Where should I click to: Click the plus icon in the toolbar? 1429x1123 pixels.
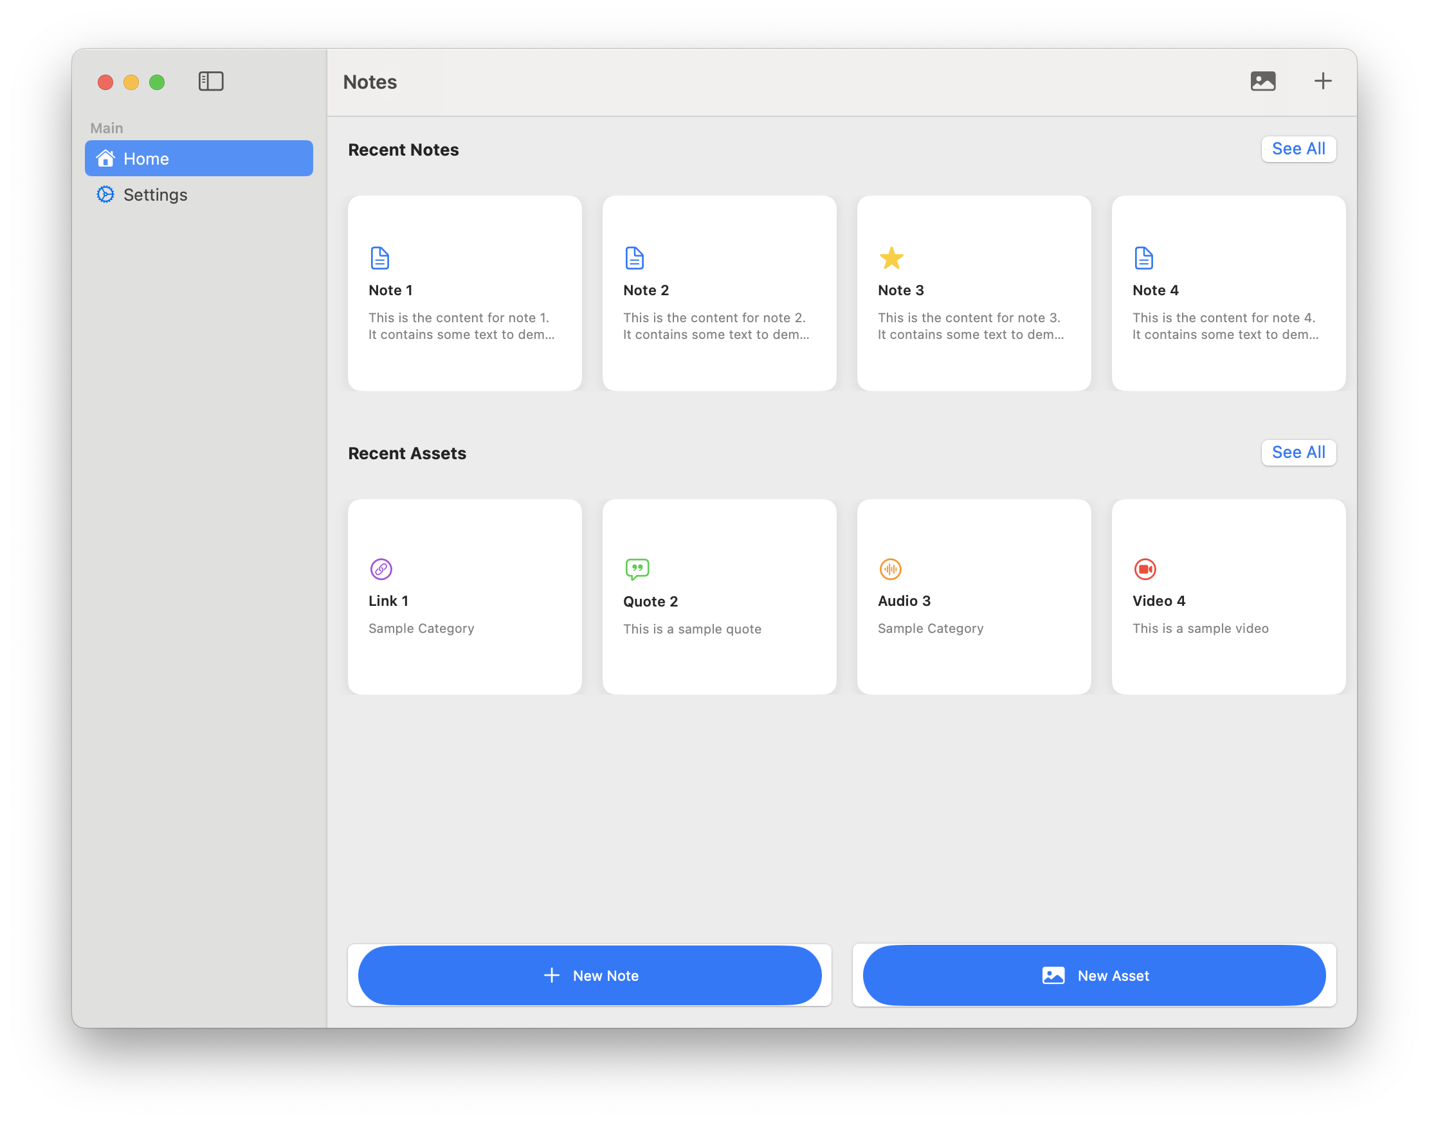coord(1322,82)
